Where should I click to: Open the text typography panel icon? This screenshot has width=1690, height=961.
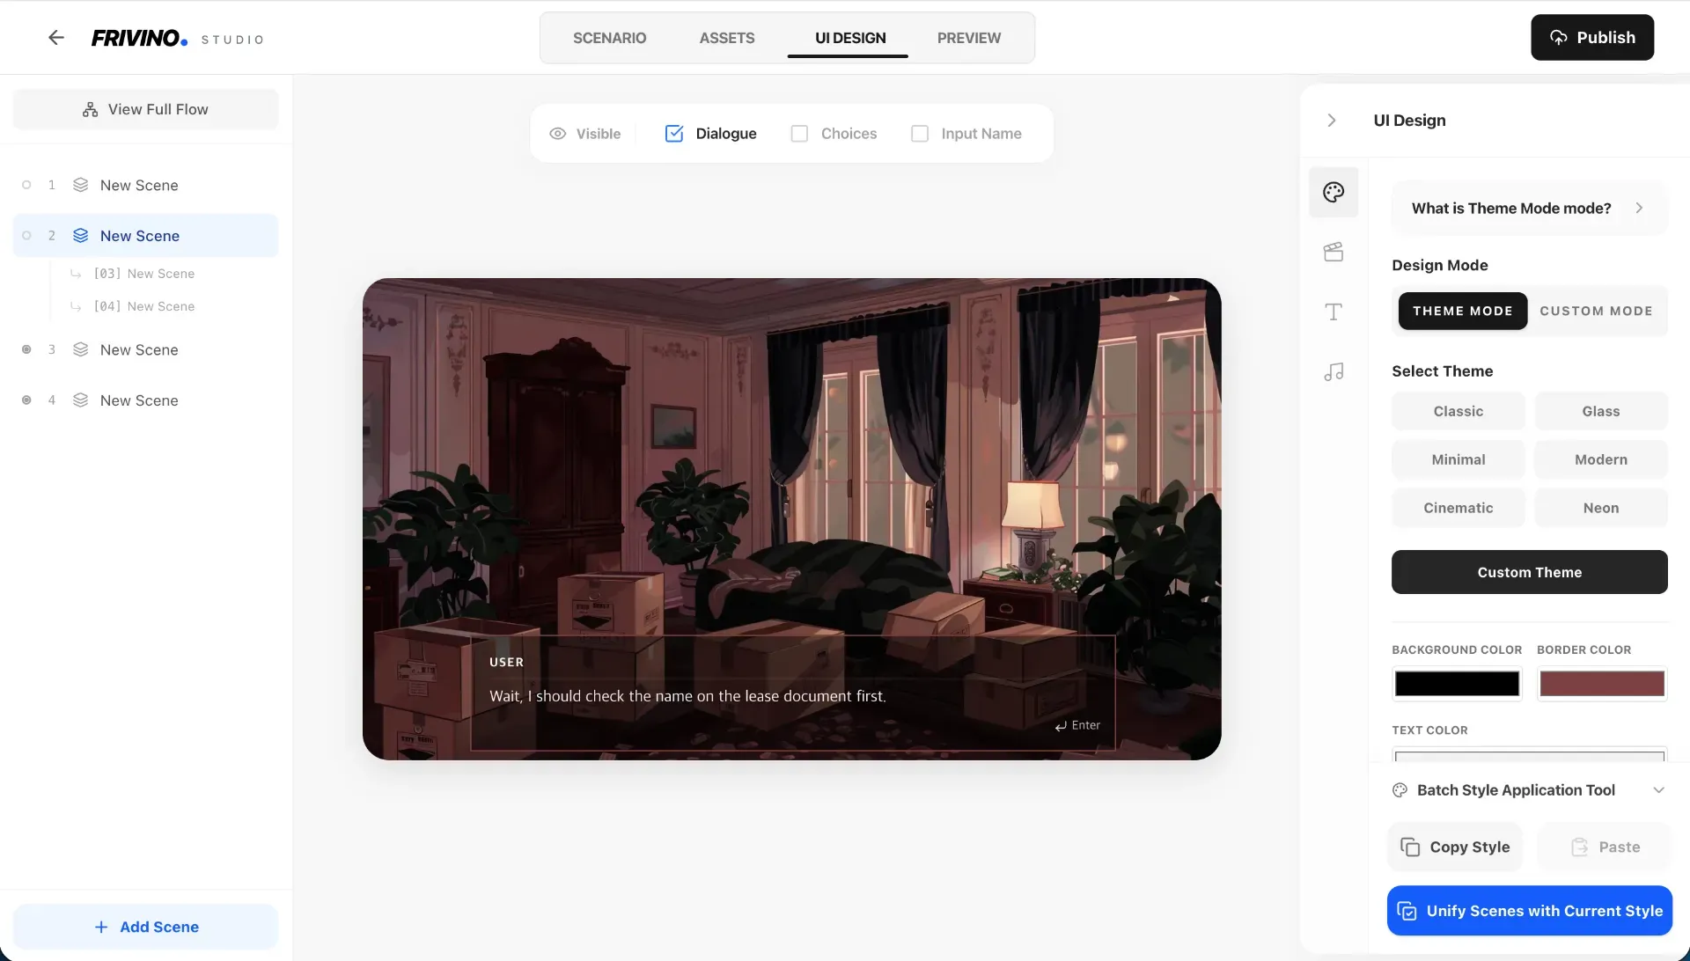click(x=1334, y=312)
